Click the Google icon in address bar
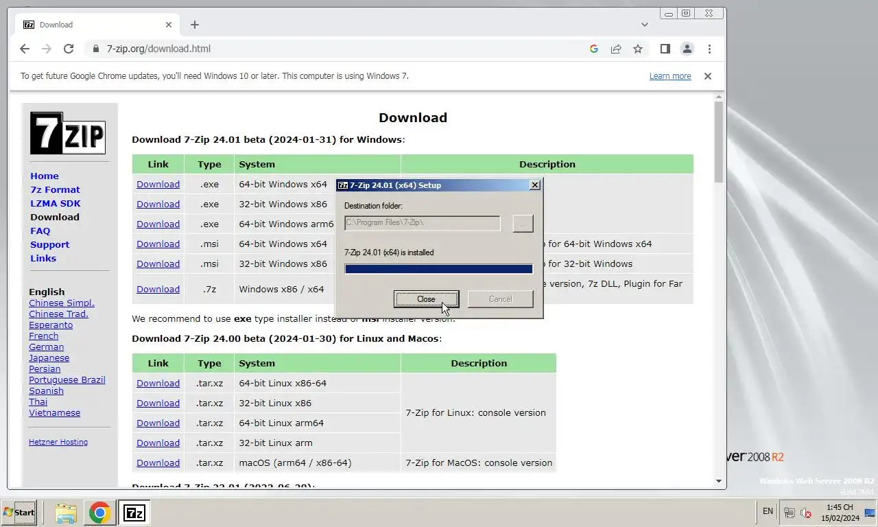Viewport: 878px width, 527px height. [594, 49]
